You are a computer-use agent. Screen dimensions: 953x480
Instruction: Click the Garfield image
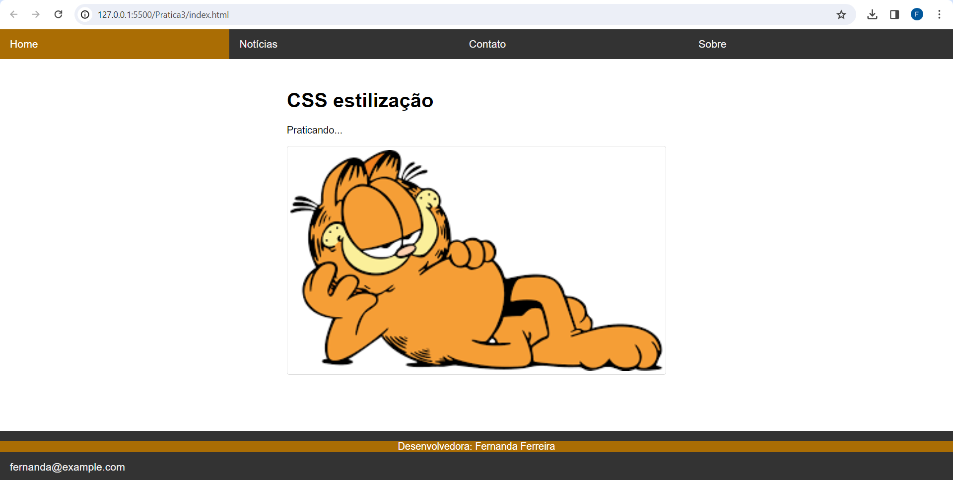476,260
